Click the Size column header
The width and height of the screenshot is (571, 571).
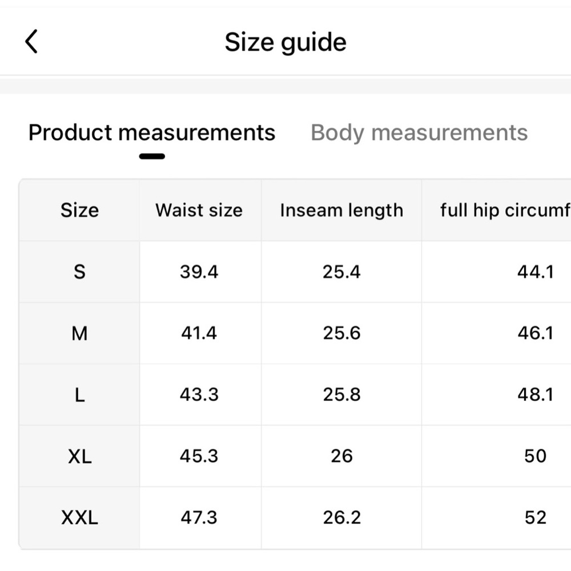click(79, 210)
